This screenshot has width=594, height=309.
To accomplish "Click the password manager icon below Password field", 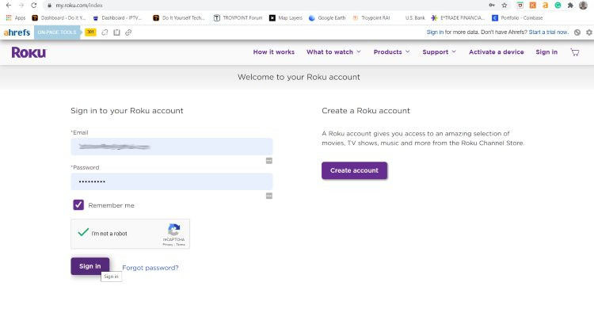I will pos(269,196).
